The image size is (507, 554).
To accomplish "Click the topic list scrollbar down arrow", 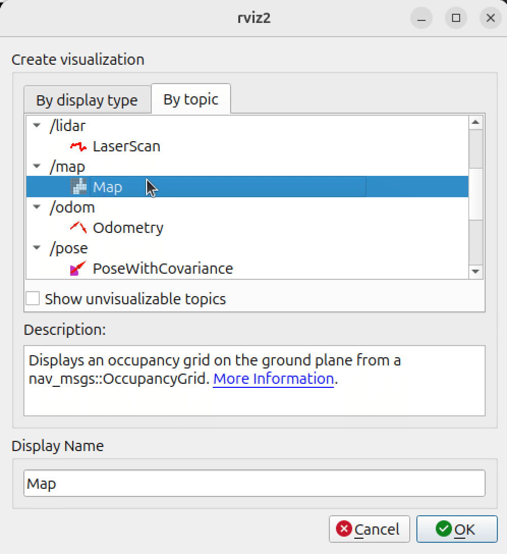I will pyautogui.click(x=475, y=271).
